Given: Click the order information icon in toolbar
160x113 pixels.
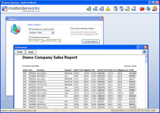Looking at the screenshot, I should (101, 9).
